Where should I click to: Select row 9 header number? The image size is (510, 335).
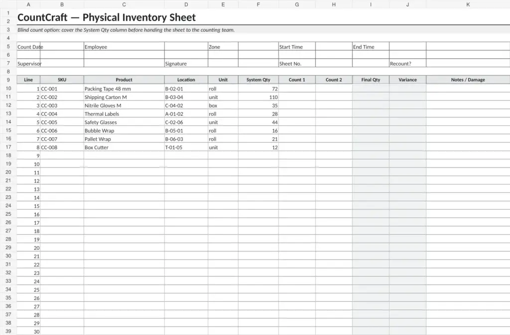8,80
